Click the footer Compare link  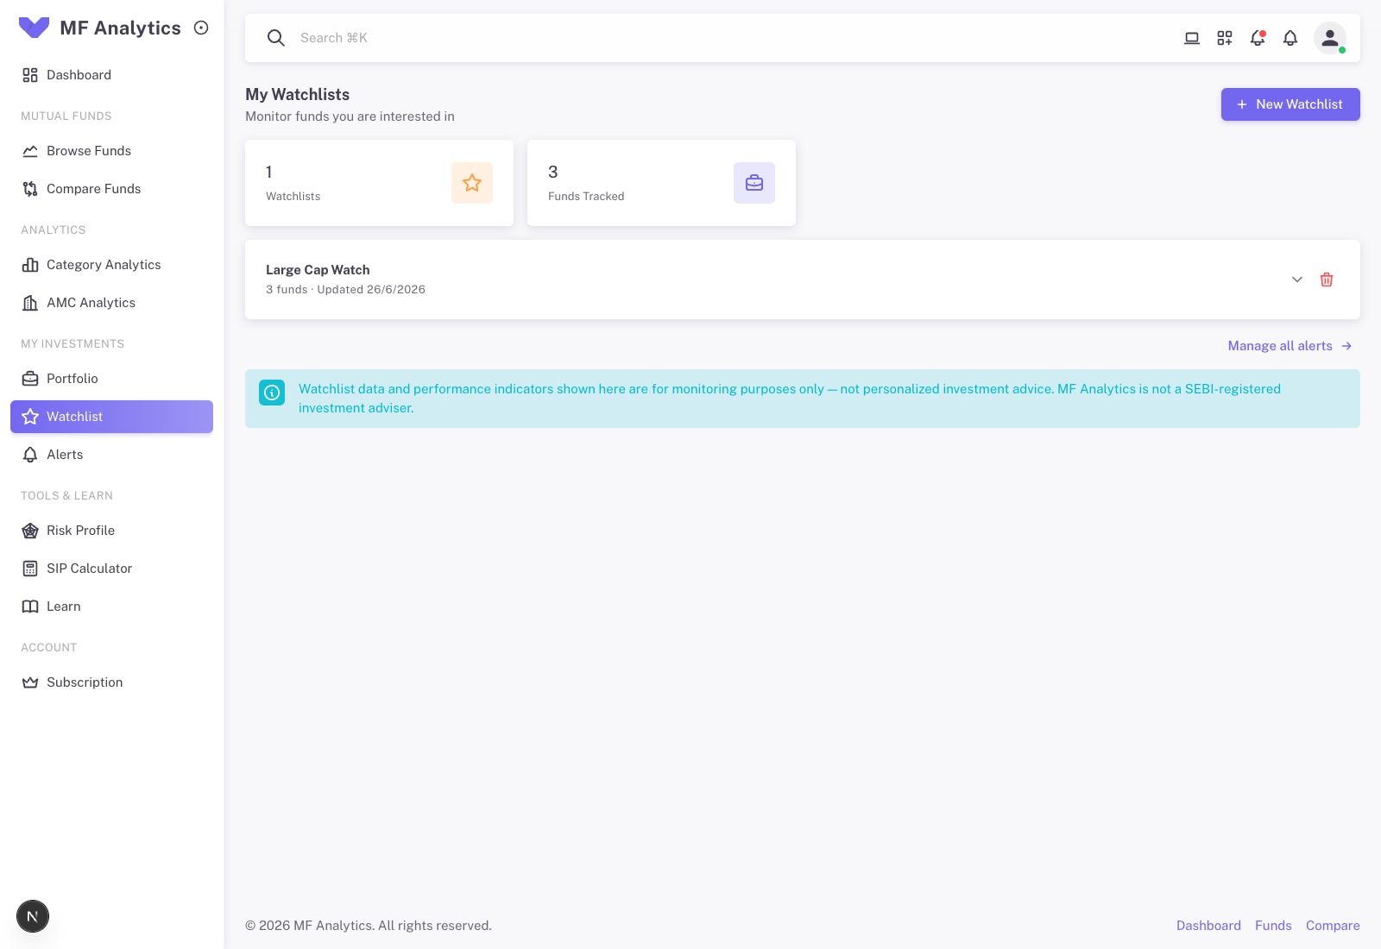coord(1333,926)
